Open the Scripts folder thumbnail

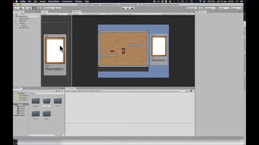click(47, 114)
